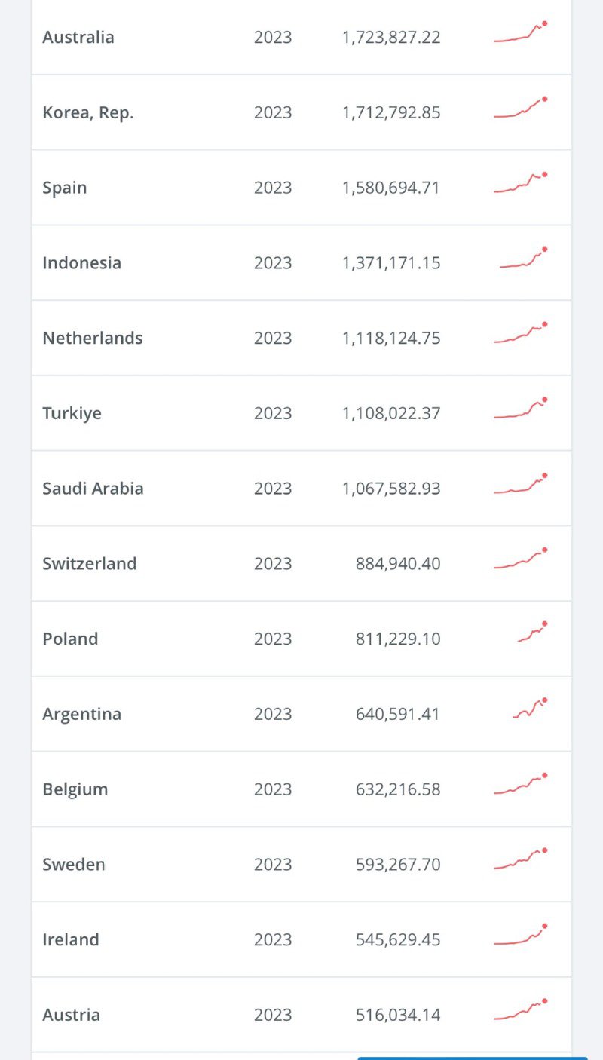Click Ireland's sparkline trend chart
603x1060 pixels.
521,936
